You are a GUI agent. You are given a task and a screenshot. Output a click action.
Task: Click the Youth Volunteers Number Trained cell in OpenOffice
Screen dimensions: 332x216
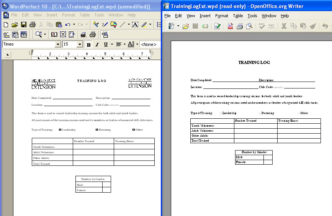coord(255,126)
